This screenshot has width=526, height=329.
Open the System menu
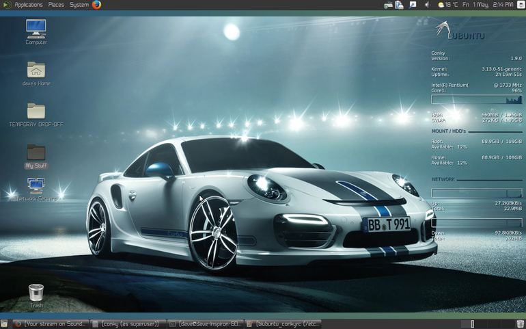click(x=79, y=5)
